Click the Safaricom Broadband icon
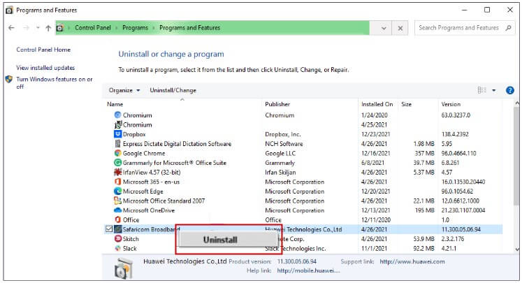Image resolution: width=522 pixels, height=283 pixels. [x=117, y=229]
